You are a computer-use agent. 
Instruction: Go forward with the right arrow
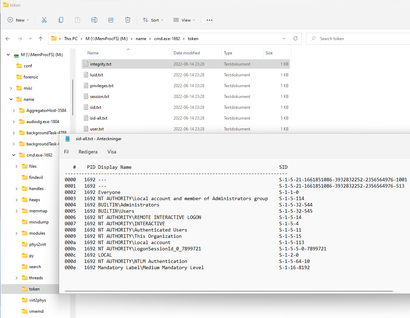(x=20, y=39)
